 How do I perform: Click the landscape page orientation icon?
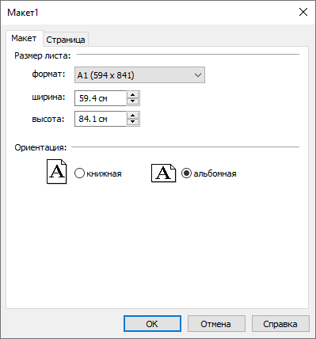click(163, 173)
